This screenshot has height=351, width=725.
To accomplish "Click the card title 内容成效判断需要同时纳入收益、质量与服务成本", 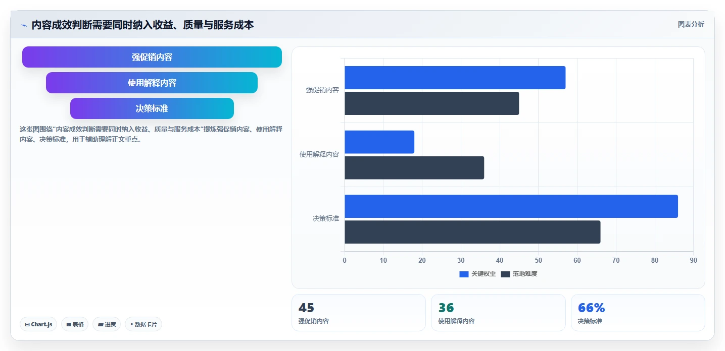I will pos(143,25).
